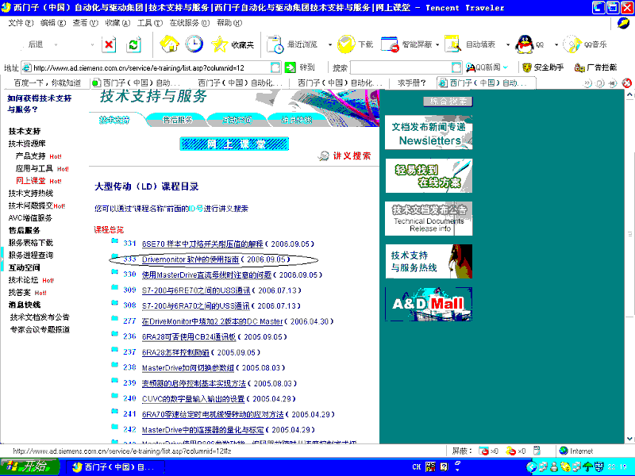This screenshot has height=476, width=635.
Task: Open the Favorites (收藏) menu
Action: pos(117,23)
